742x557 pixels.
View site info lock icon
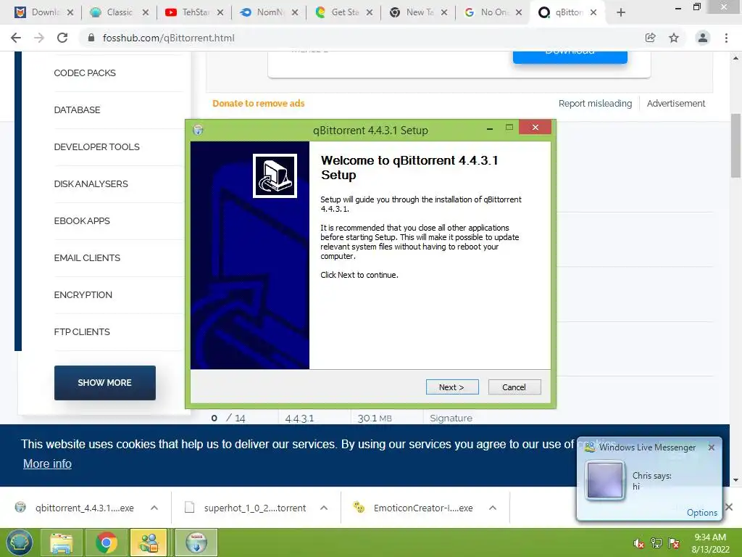tap(91, 38)
